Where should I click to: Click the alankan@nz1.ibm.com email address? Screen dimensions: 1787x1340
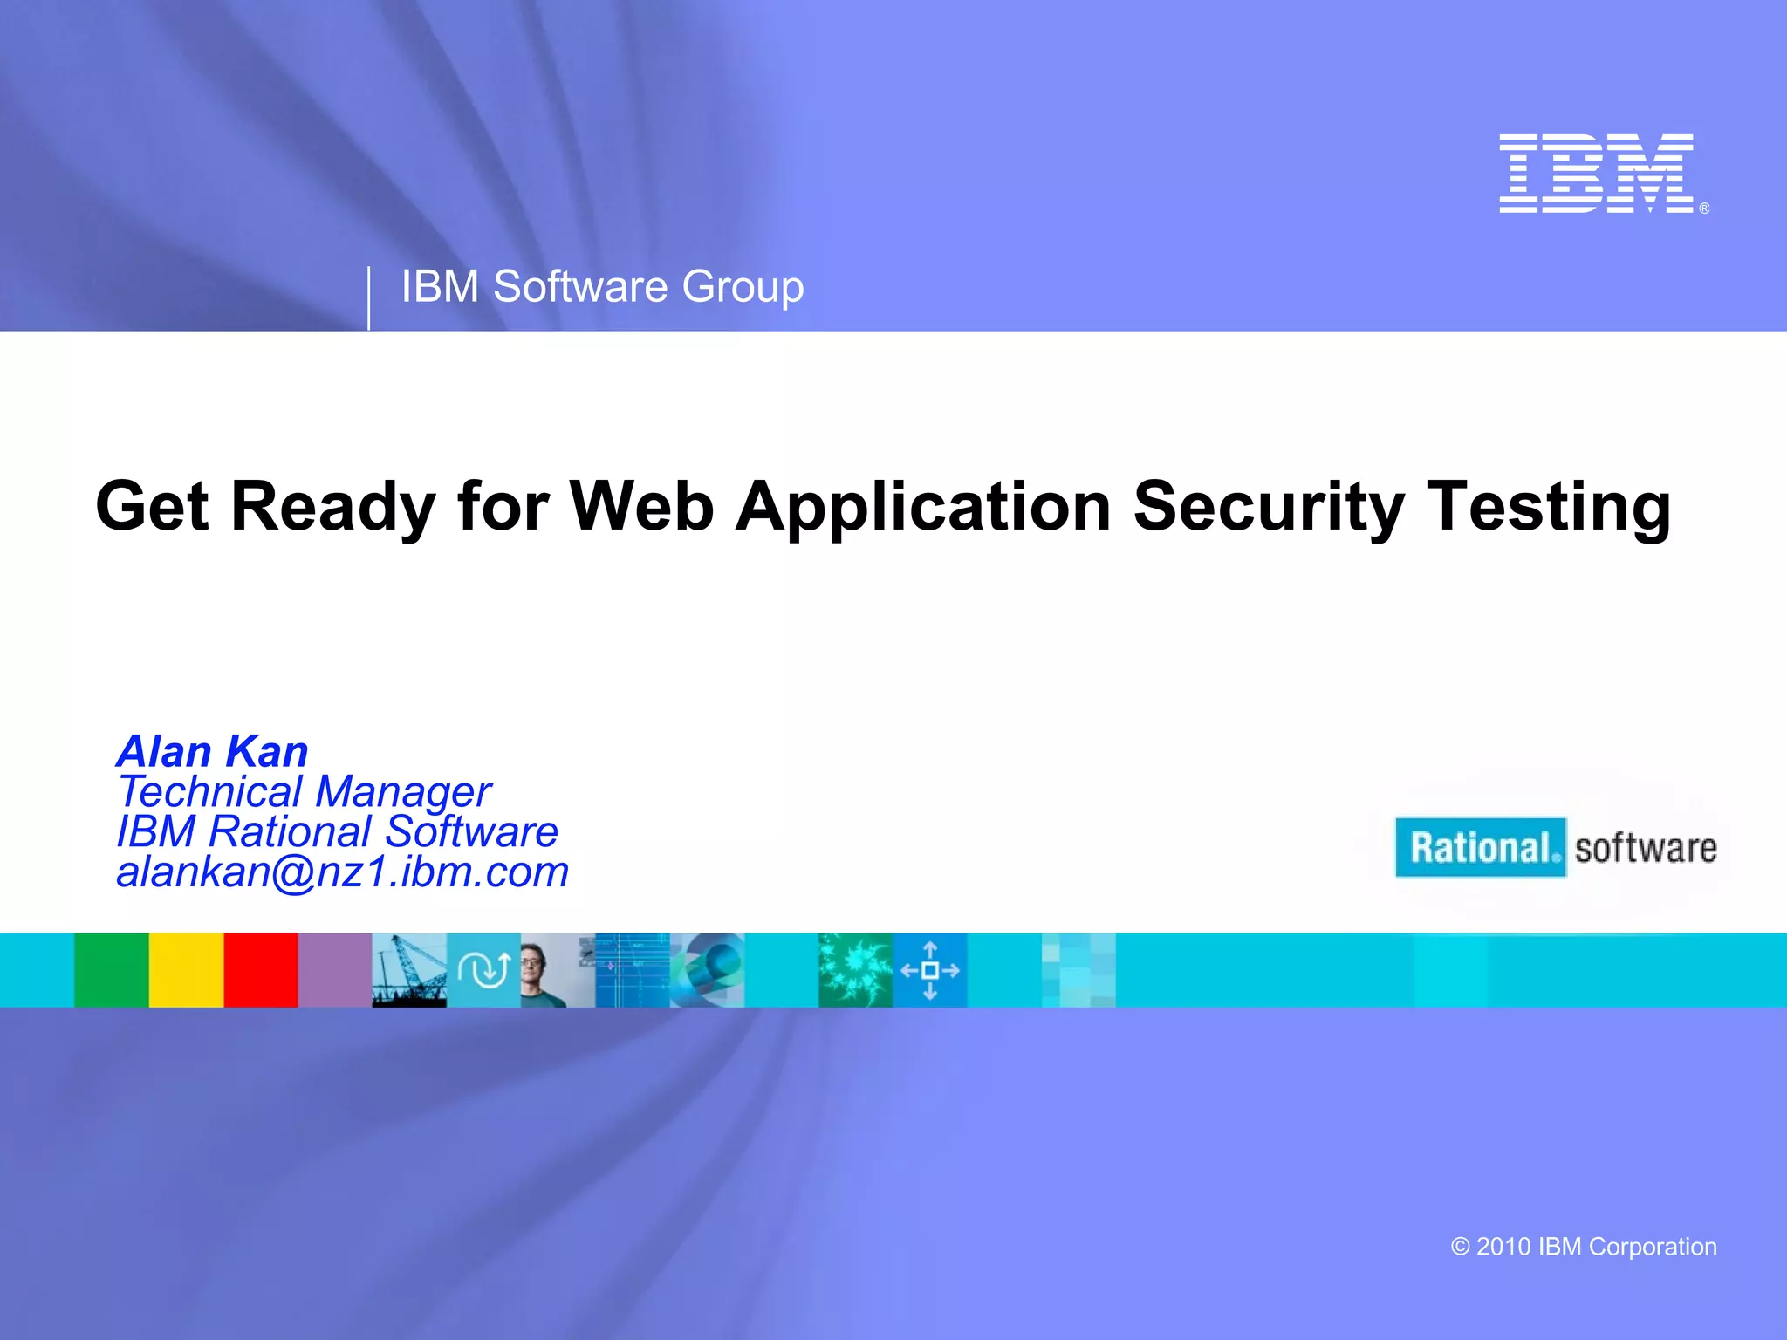(x=342, y=872)
